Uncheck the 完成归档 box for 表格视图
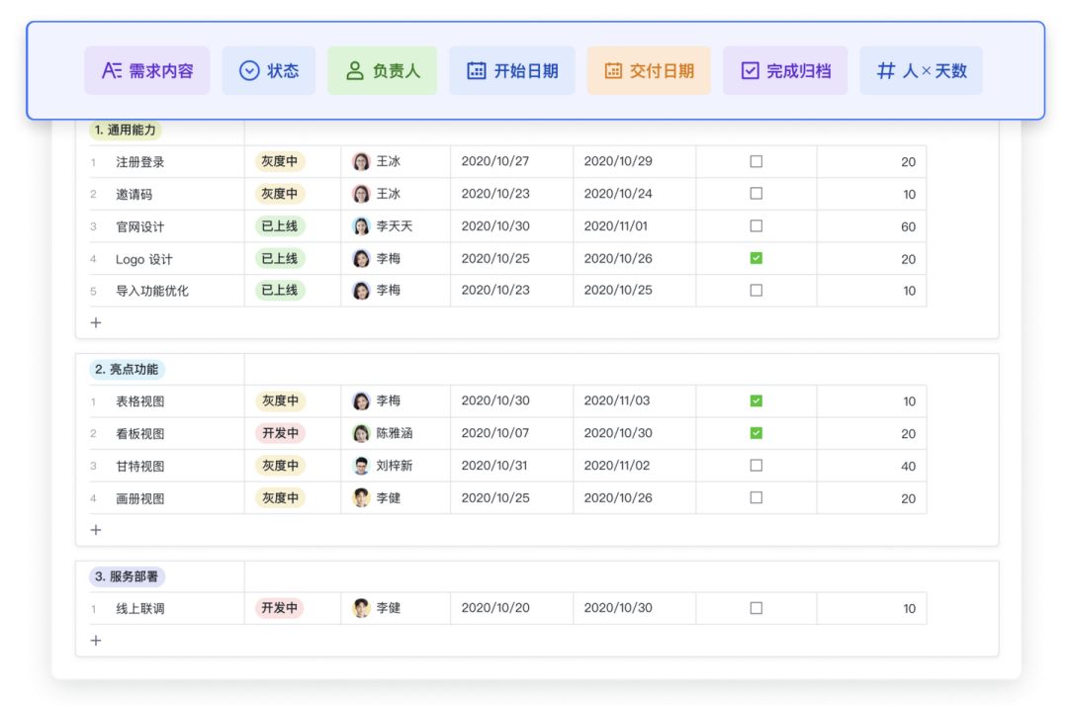 pyautogui.click(x=756, y=400)
